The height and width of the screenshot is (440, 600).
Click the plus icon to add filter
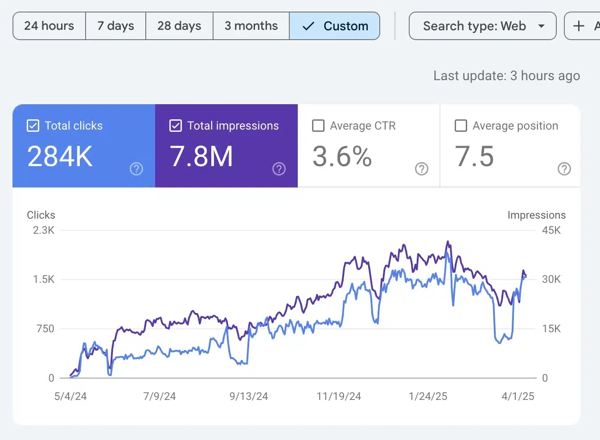pos(579,26)
